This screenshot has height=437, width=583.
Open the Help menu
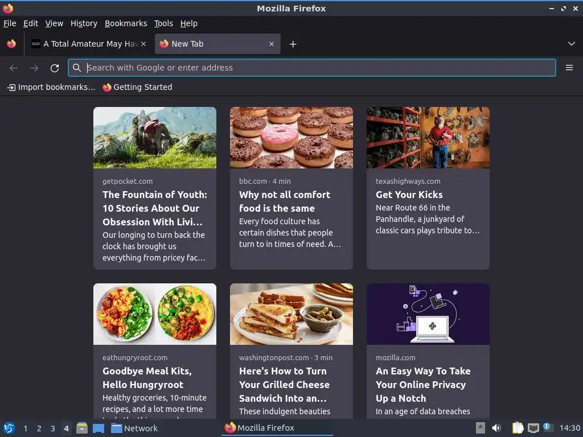point(189,23)
